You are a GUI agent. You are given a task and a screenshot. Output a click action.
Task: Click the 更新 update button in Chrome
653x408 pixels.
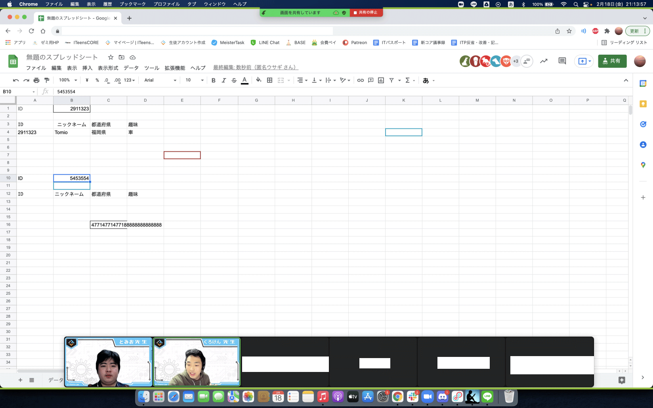(x=638, y=31)
